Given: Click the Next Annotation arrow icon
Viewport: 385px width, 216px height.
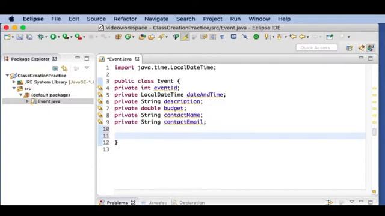Looking at the screenshot, I should click(266, 37).
